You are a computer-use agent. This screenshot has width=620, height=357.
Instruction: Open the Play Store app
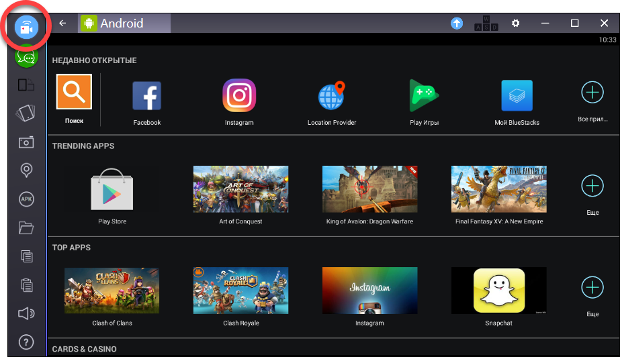click(112, 189)
